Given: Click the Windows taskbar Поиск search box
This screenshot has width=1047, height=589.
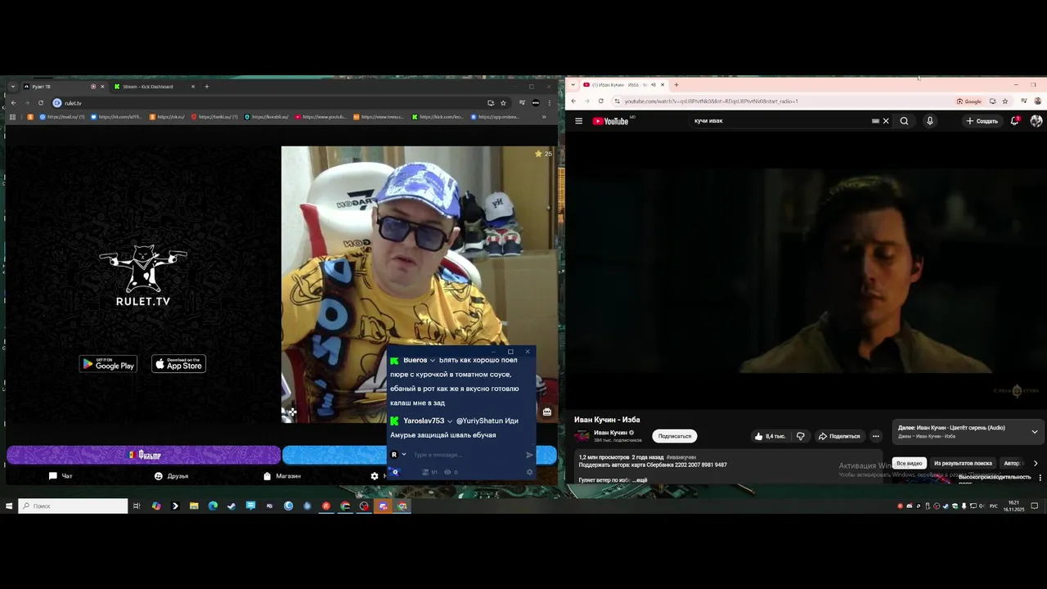Looking at the screenshot, I should point(74,506).
